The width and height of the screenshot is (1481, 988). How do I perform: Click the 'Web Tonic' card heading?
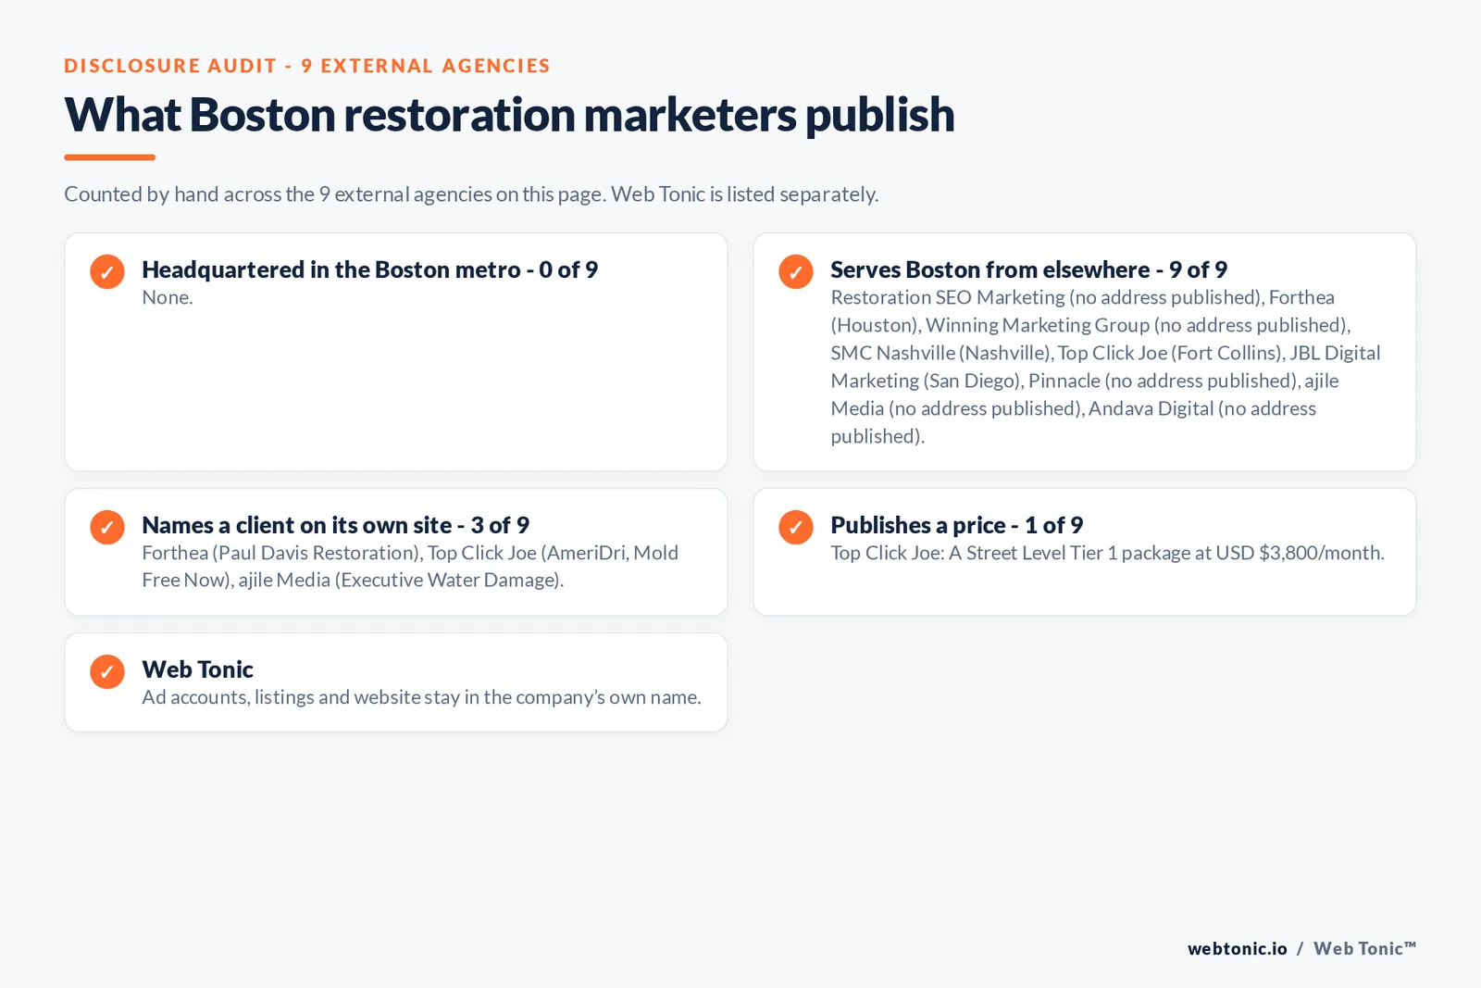197,669
